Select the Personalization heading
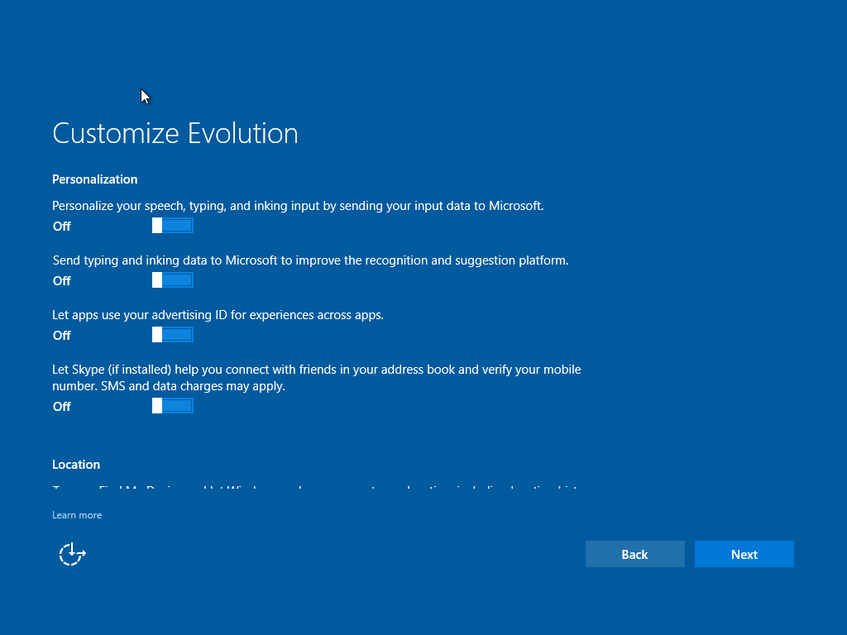The image size is (847, 635). [x=94, y=179]
